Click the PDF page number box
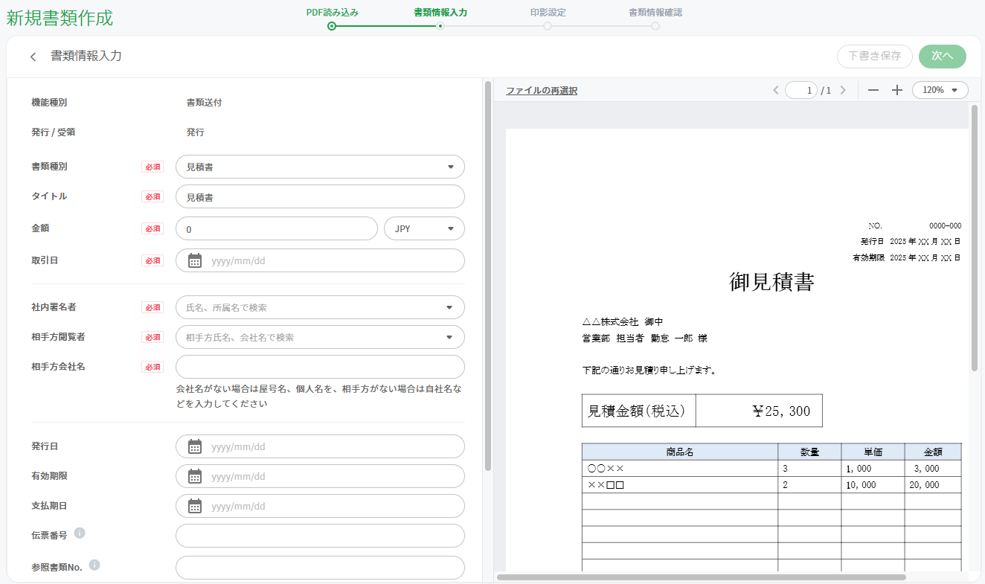The width and height of the screenshot is (985, 584). click(801, 90)
